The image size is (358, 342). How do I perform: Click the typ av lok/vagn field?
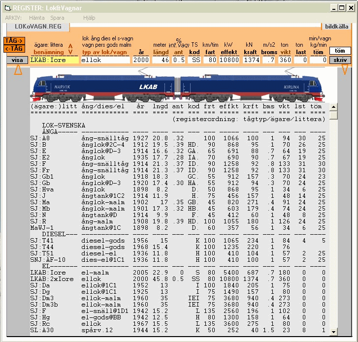[105, 60]
